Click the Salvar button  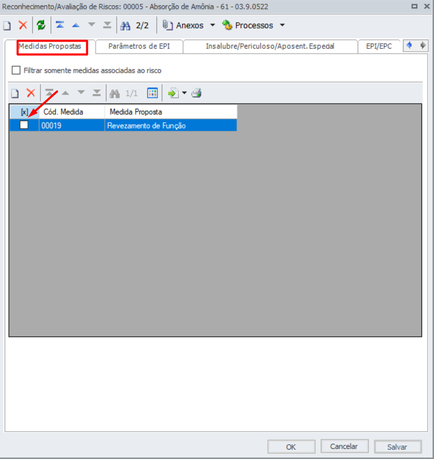tap(397, 447)
